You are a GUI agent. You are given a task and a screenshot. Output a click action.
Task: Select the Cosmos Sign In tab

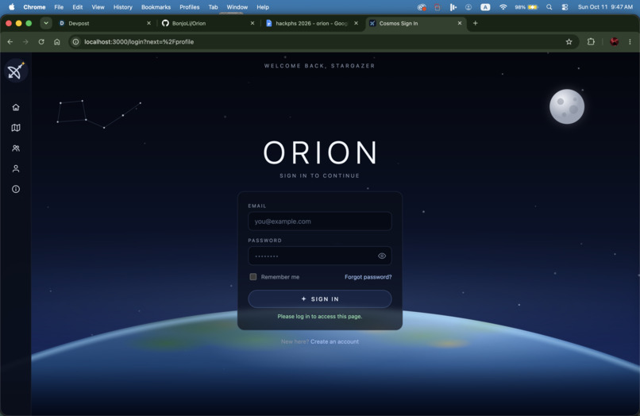click(415, 23)
